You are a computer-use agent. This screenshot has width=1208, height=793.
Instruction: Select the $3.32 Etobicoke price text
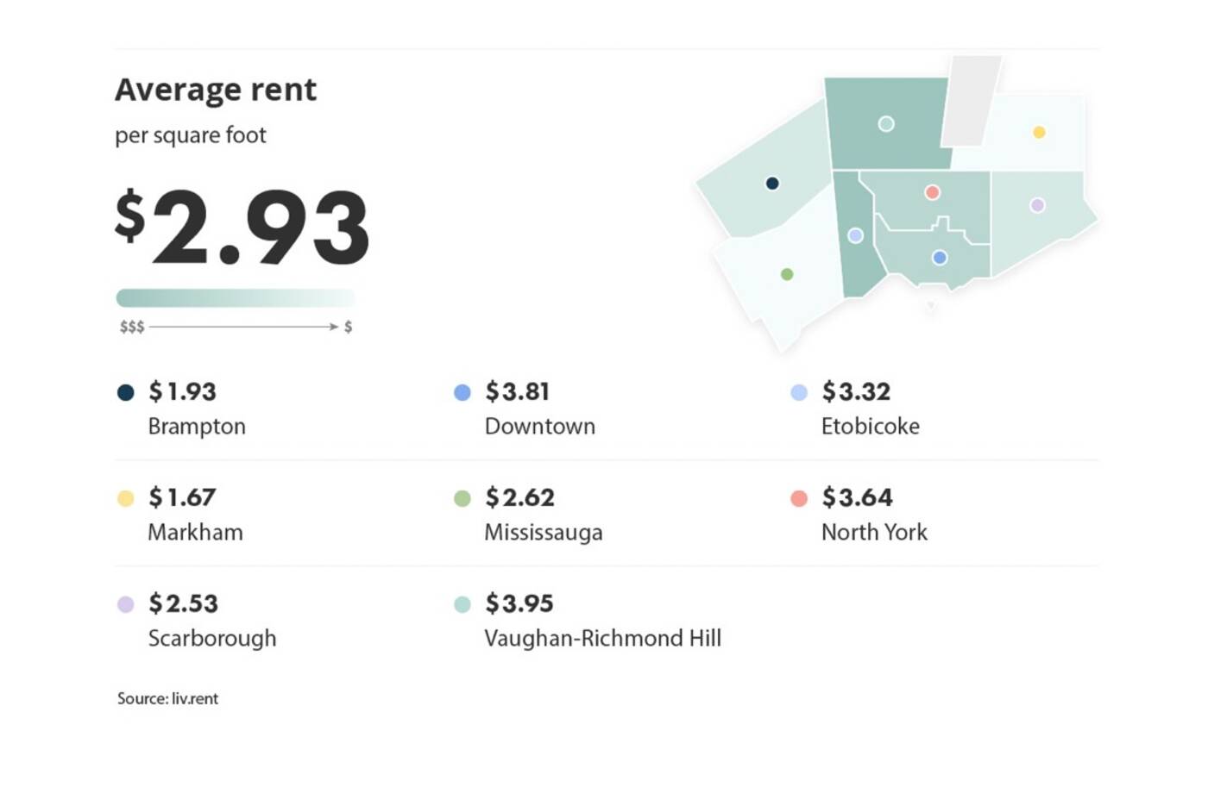(x=856, y=391)
